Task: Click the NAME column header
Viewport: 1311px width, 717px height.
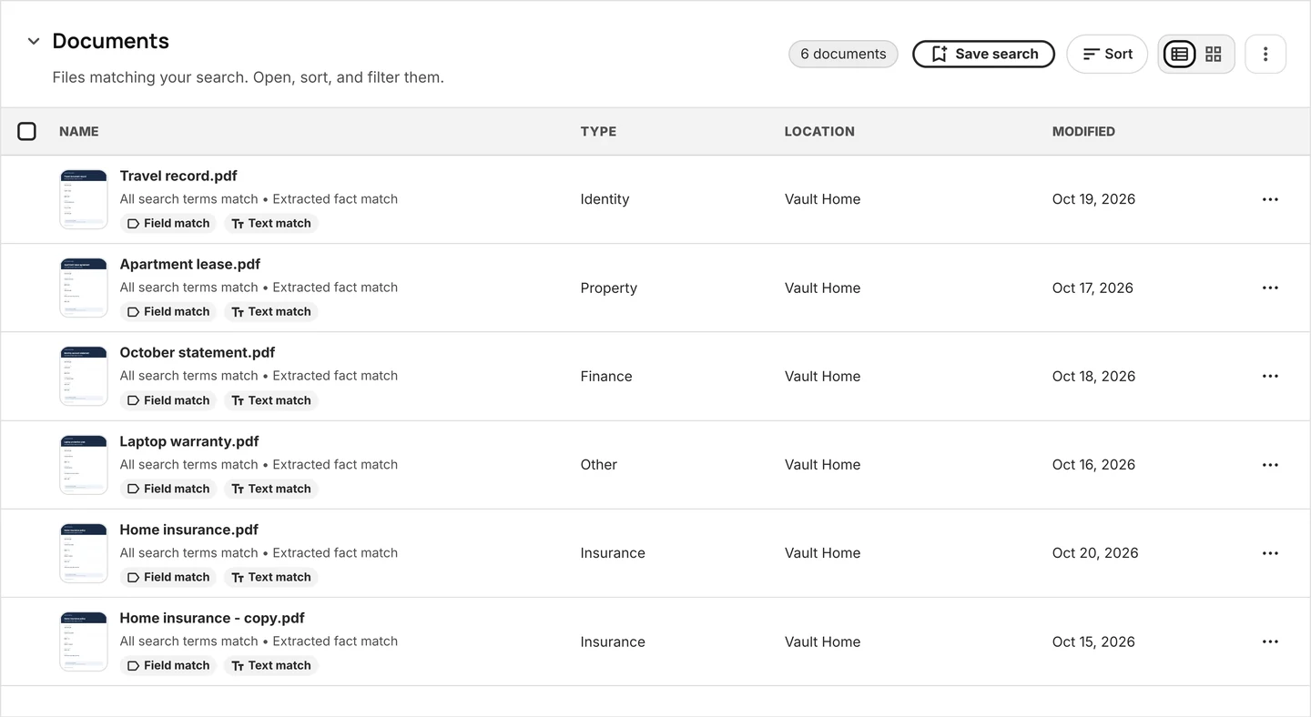Action: (79, 131)
